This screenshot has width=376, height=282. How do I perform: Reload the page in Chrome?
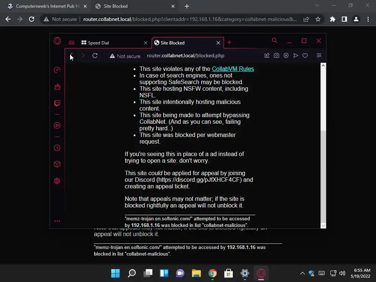pyautogui.click(x=32, y=19)
